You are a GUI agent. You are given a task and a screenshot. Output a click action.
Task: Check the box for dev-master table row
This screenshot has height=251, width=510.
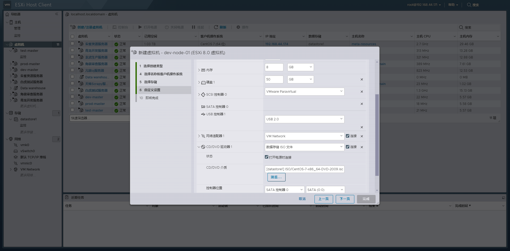[x=72, y=97]
